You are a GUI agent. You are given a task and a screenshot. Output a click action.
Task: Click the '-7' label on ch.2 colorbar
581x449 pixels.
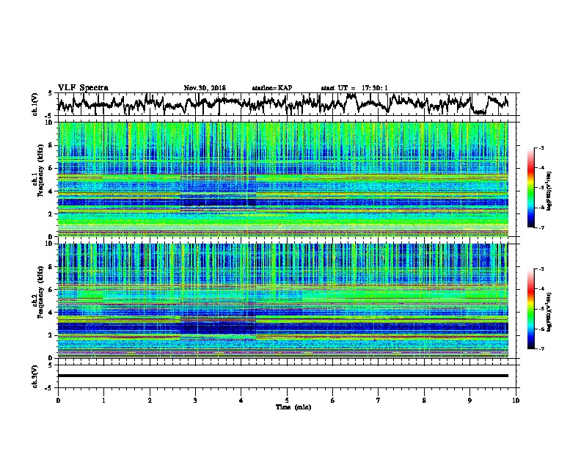click(x=541, y=348)
